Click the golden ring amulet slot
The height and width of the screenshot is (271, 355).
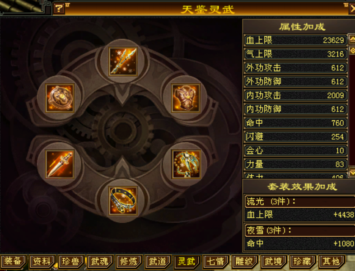pyautogui.click(x=60, y=98)
